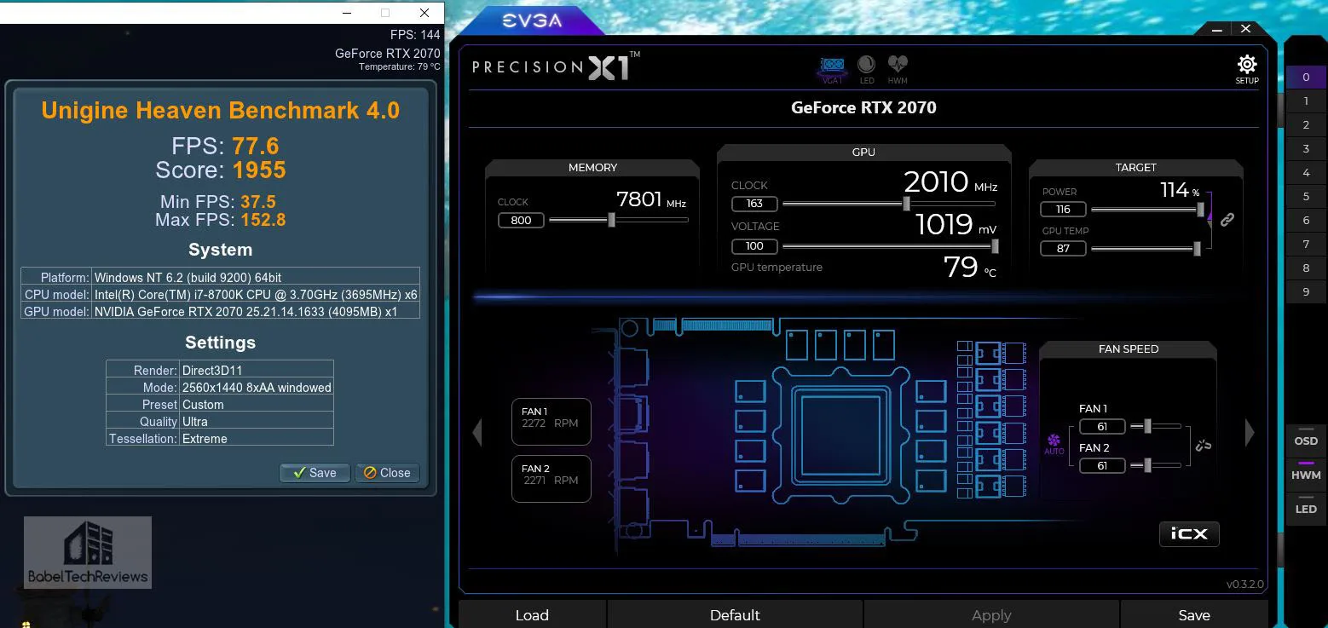Toggle the LED sidebar switch
The height and width of the screenshot is (628, 1328).
(x=1306, y=508)
